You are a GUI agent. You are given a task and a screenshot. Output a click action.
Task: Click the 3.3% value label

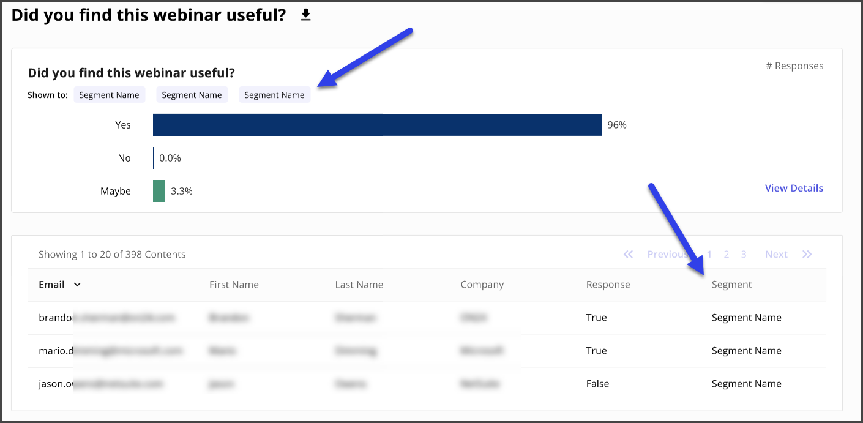click(182, 191)
